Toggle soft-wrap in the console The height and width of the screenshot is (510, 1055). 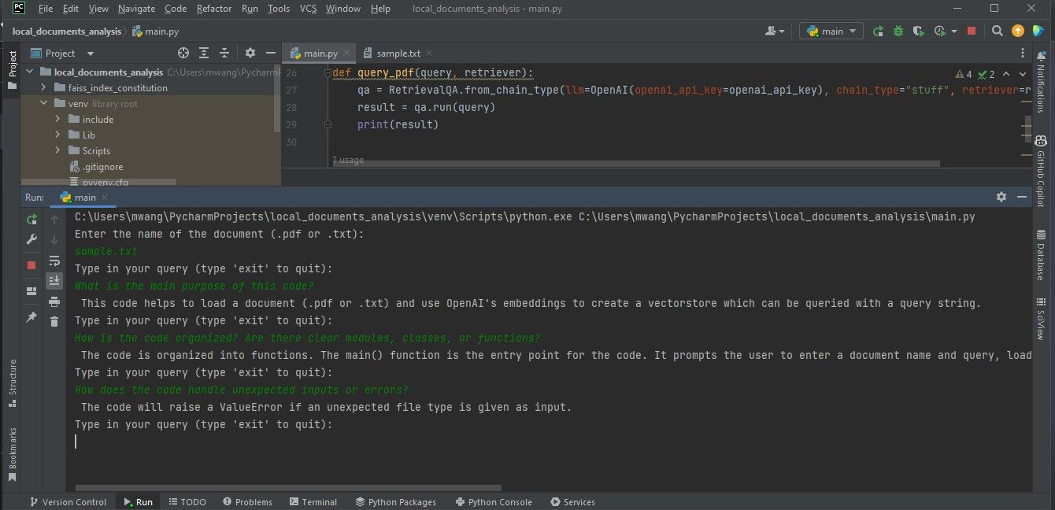click(x=54, y=261)
